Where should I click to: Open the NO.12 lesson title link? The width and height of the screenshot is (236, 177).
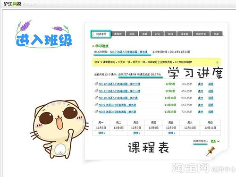pyautogui.click(x=119, y=84)
